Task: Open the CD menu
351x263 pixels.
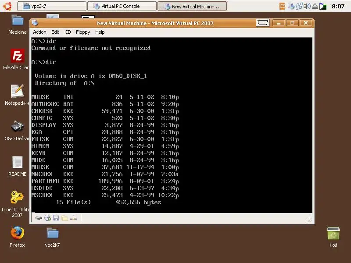Action: pyautogui.click(x=68, y=32)
